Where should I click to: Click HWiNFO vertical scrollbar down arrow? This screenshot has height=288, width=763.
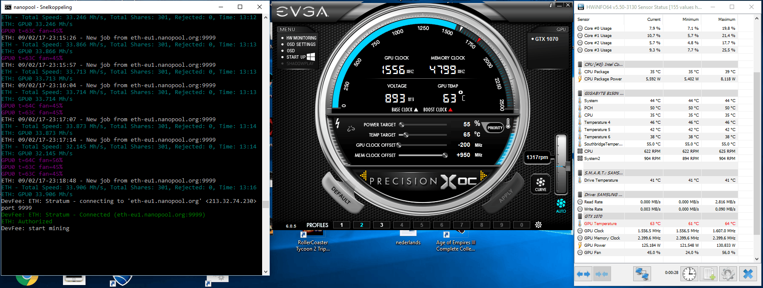[x=757, y=259]
